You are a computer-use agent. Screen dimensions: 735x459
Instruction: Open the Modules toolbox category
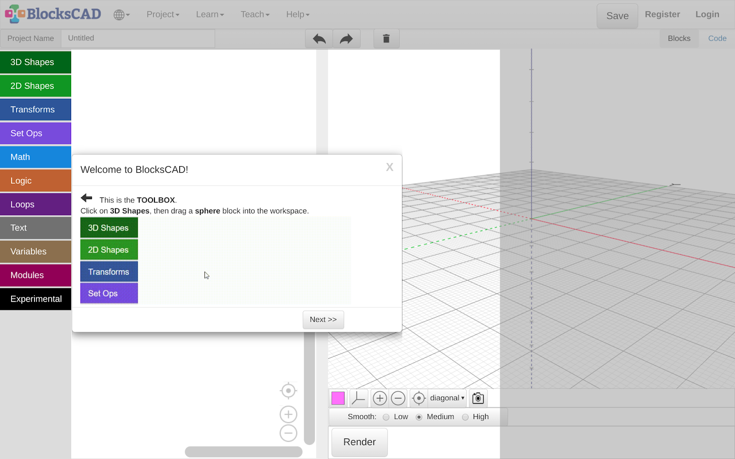coord(36,275)
